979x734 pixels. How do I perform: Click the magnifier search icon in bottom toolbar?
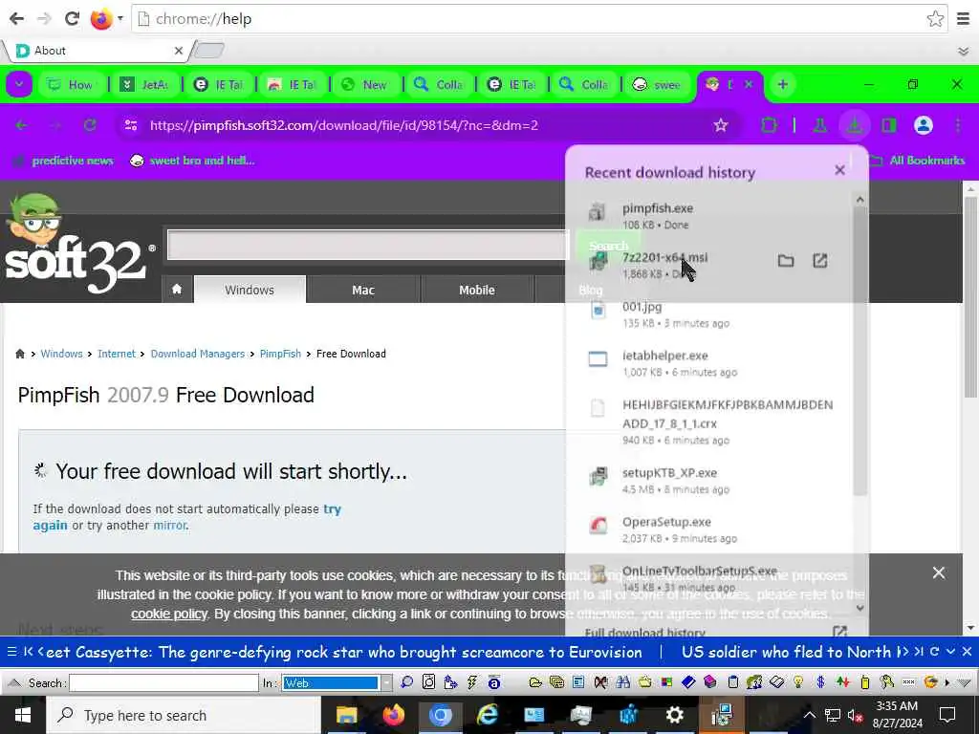[x=407, y=682]
